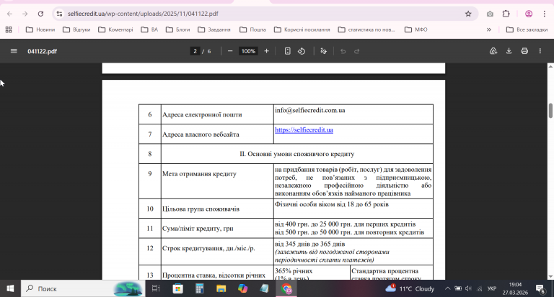This screenshot has height=297, width=554.
Task: Open Chrome three-dot menu
Action: (x=544, y=14)
